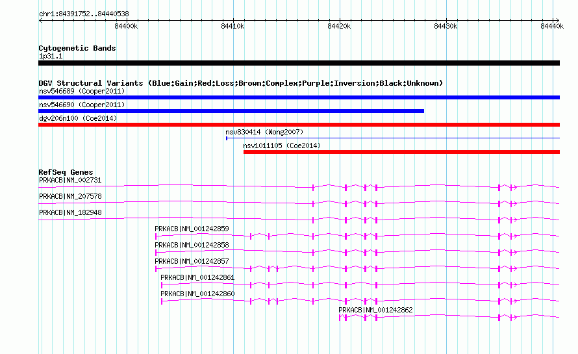578x354 pixels.
Task: Select the red nsv1011105 loss bar
Action: pos(402,152)
